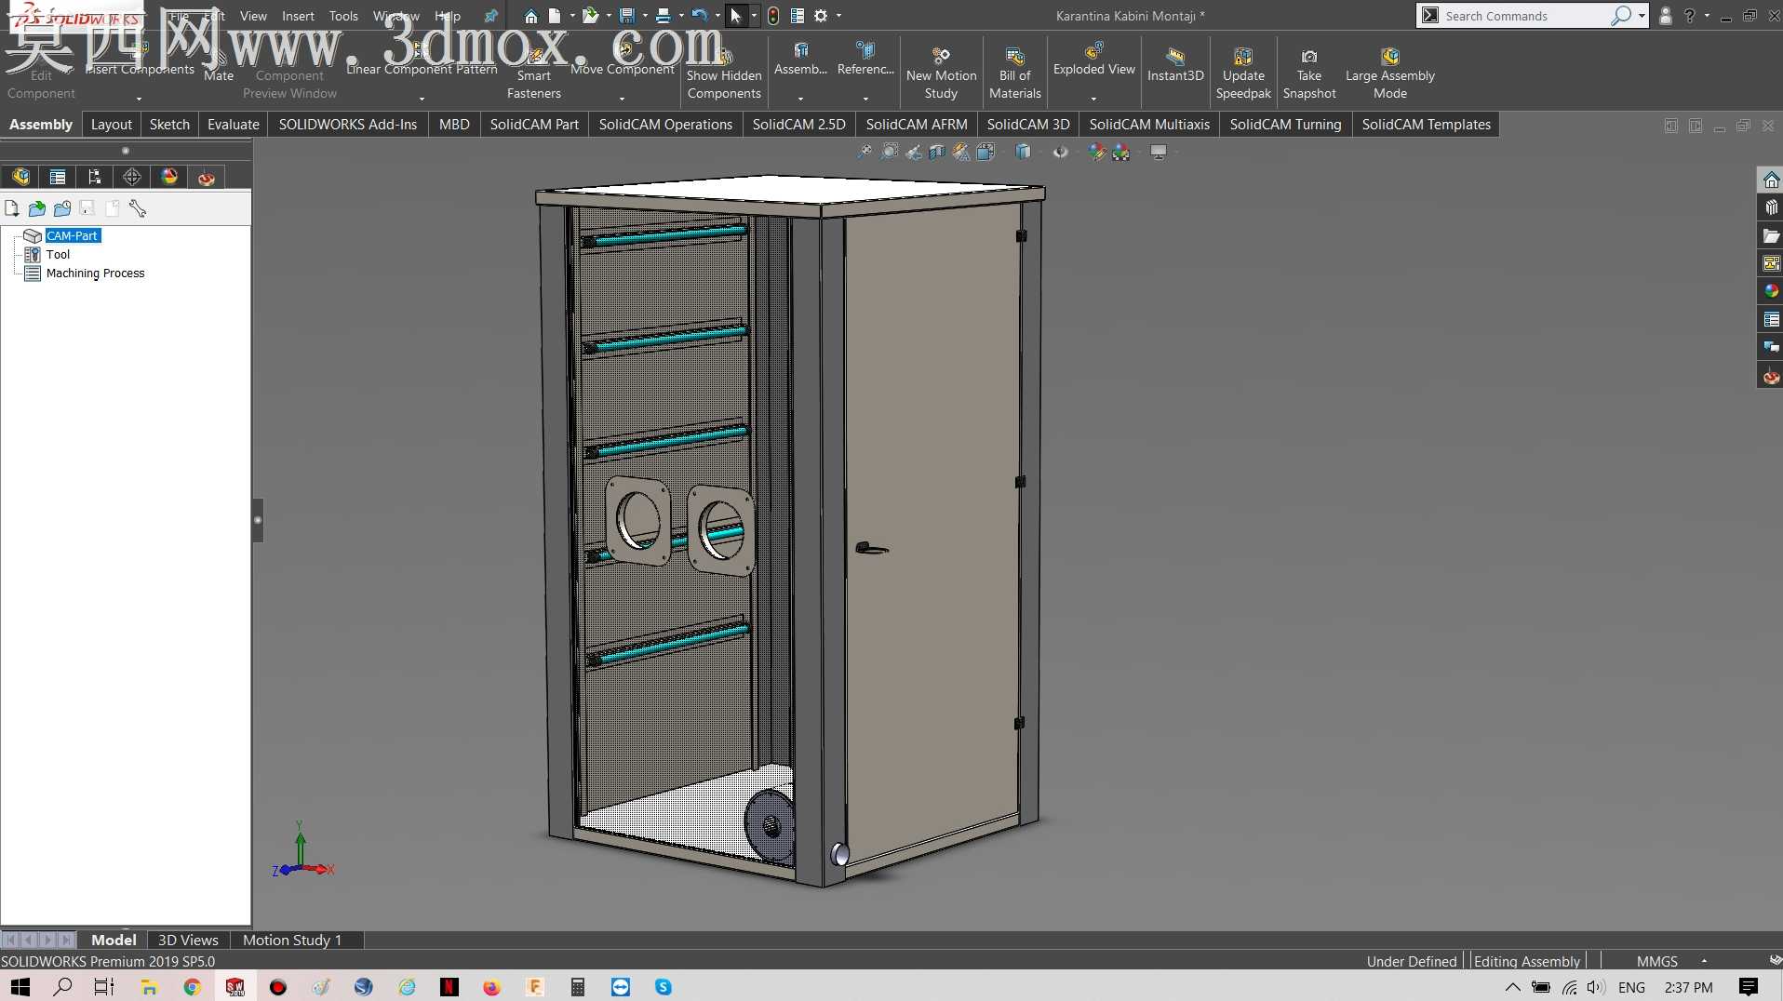Open the DimXpertManager crosshair tab
The image size is (1783, 1001).
click(132, 177)
